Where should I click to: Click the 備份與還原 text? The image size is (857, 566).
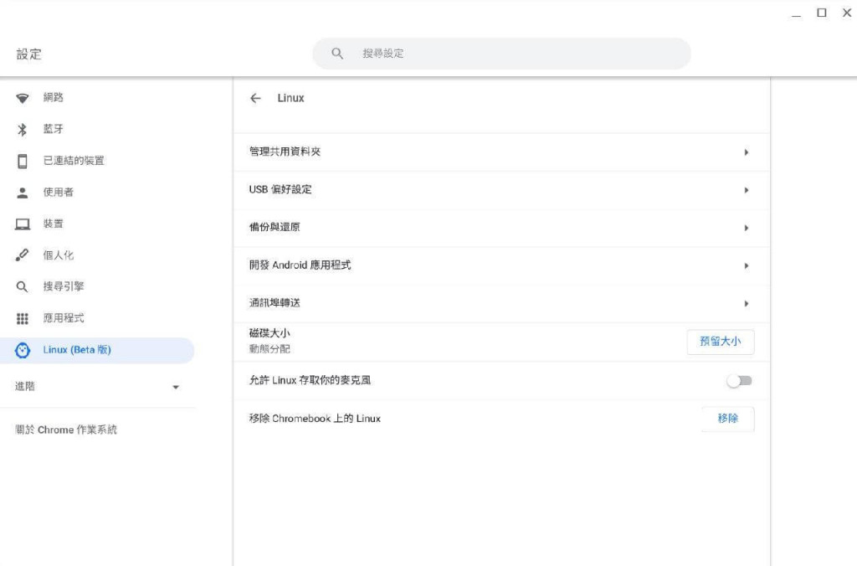pyautogui.click(x=275, y=227)
